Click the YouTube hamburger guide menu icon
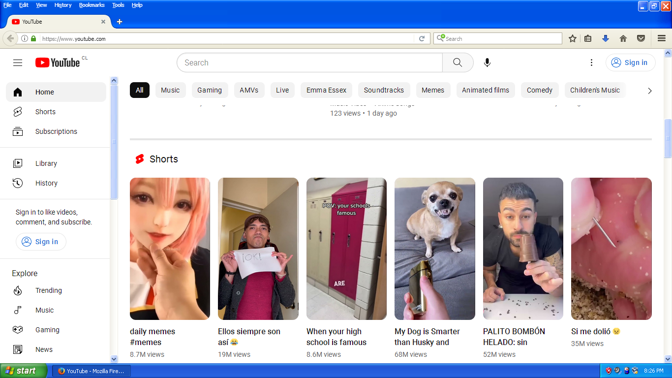 pos(18,63)
